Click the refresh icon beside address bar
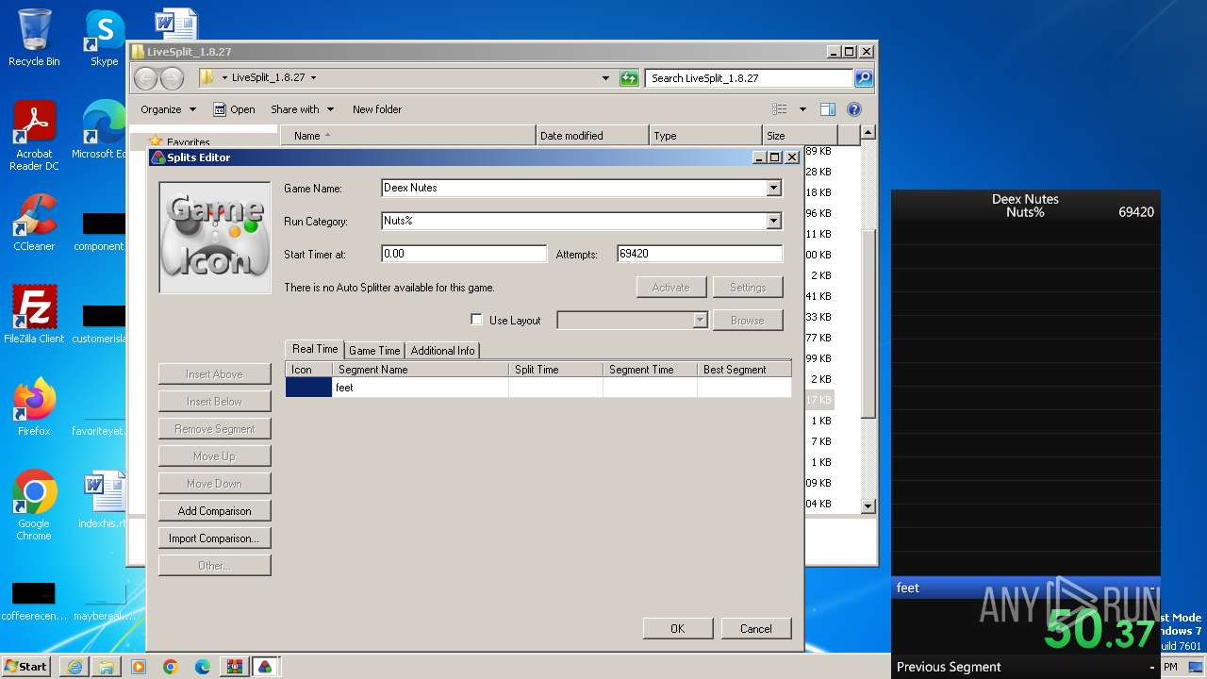 (x=629, y=78)
